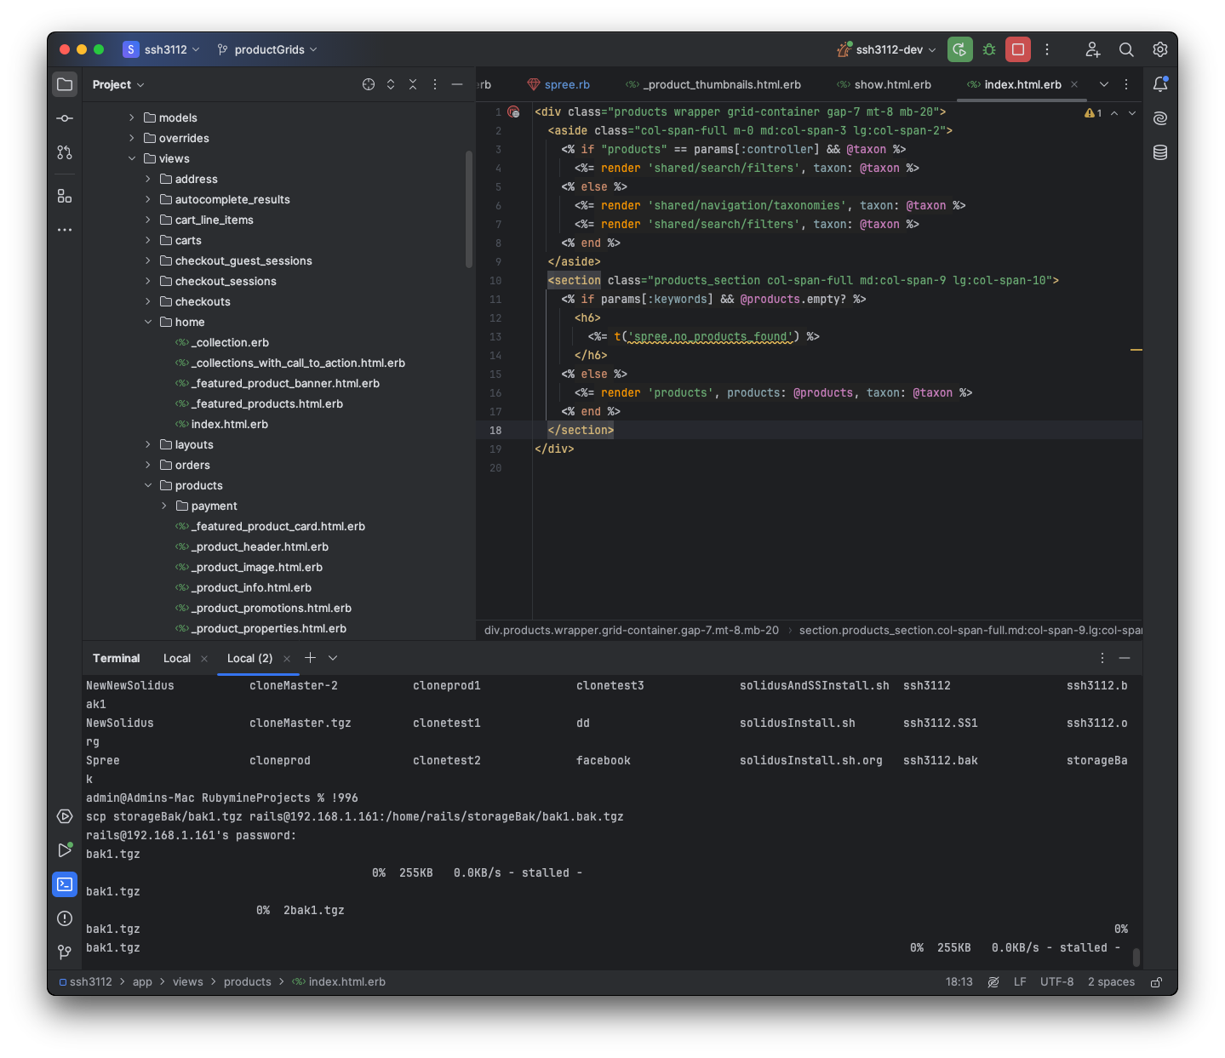Open the productGrids branch dropdown
1225x1058 pixels.
pos(267,49)
